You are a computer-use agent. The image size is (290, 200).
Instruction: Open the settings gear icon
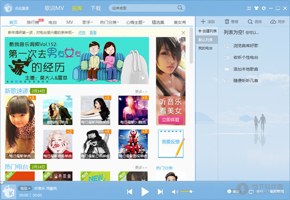264,8
